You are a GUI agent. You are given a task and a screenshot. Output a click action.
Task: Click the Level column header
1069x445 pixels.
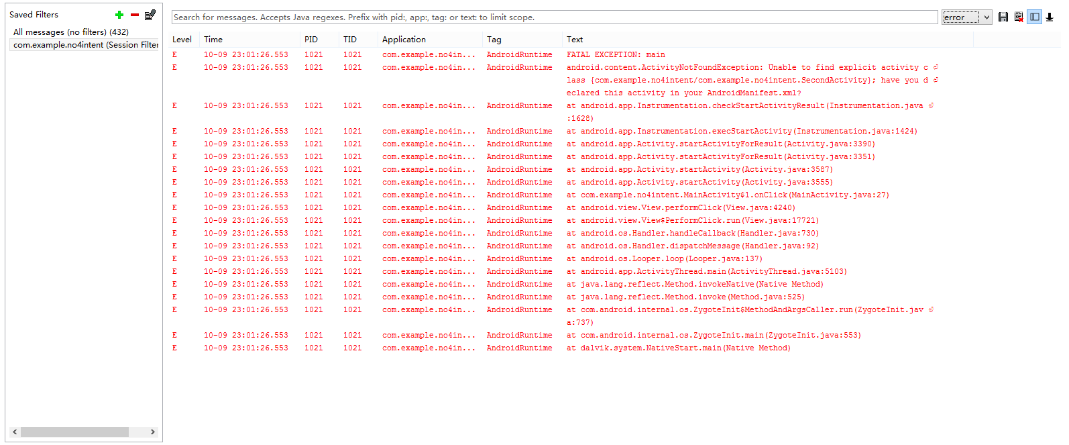pyautogui.click(x=182, y=40)
